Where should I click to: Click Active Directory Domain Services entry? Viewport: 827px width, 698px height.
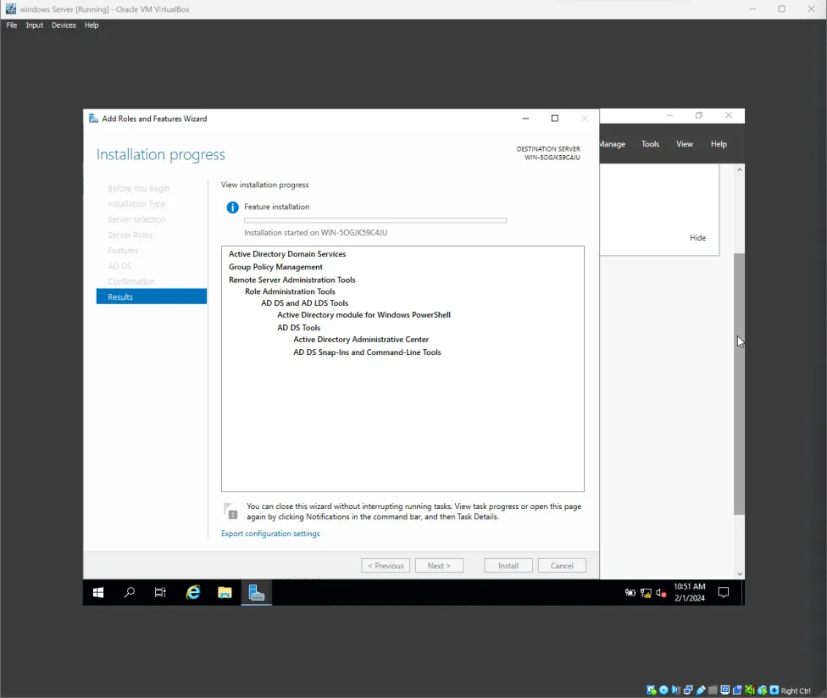pos(287,254)
